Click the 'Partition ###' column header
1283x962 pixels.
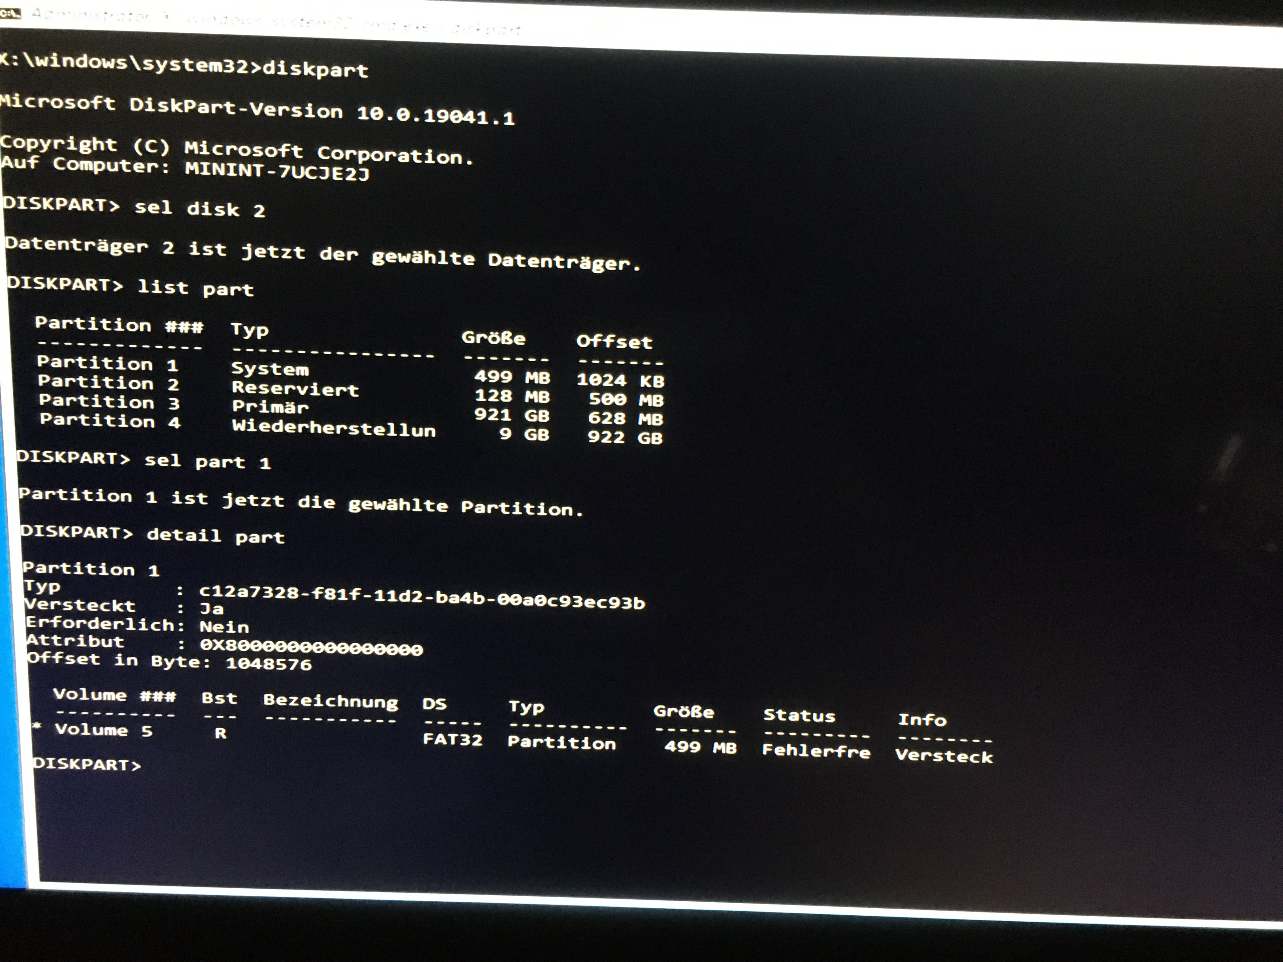tap(119, 325)
